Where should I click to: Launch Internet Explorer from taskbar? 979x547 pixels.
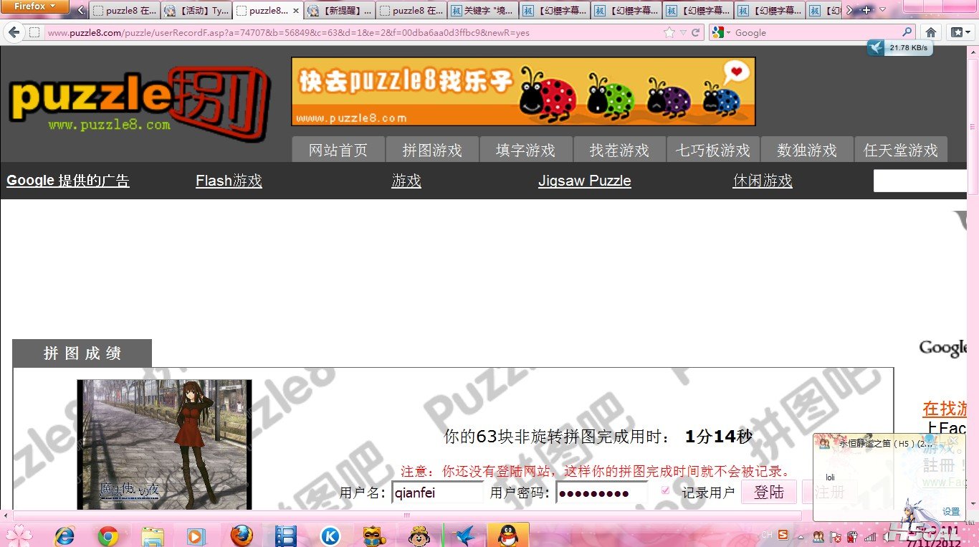[x=65, y=536]
